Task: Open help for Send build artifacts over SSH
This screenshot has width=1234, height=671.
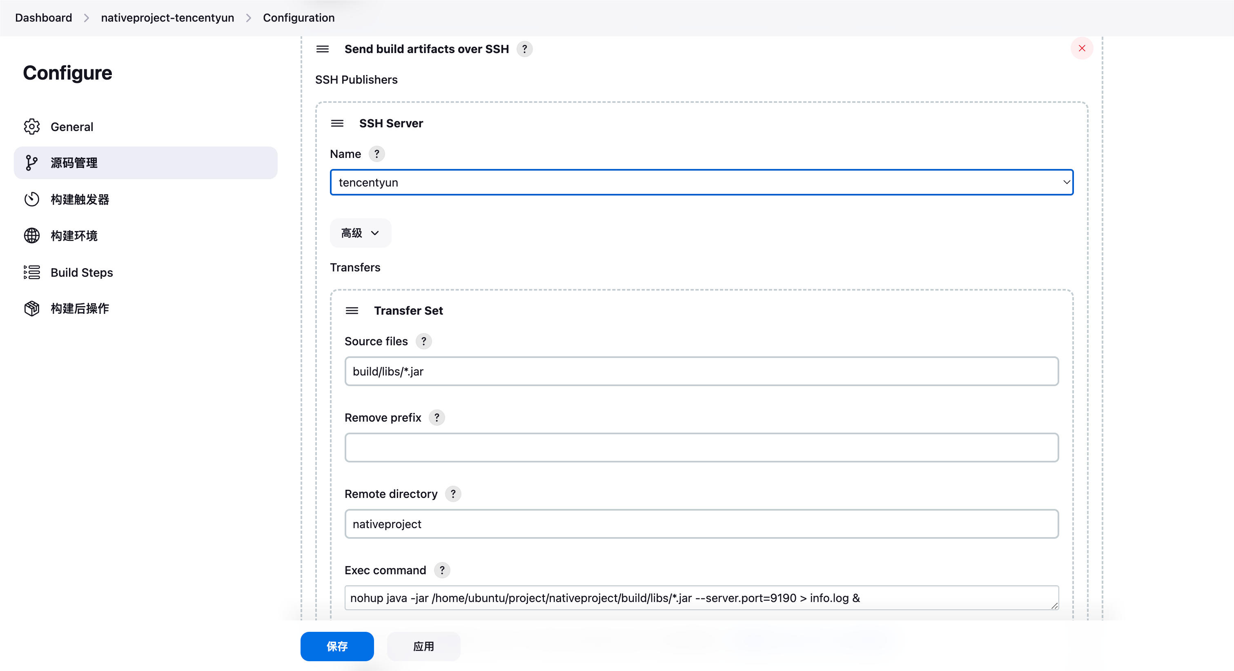Action: (525, 49)
